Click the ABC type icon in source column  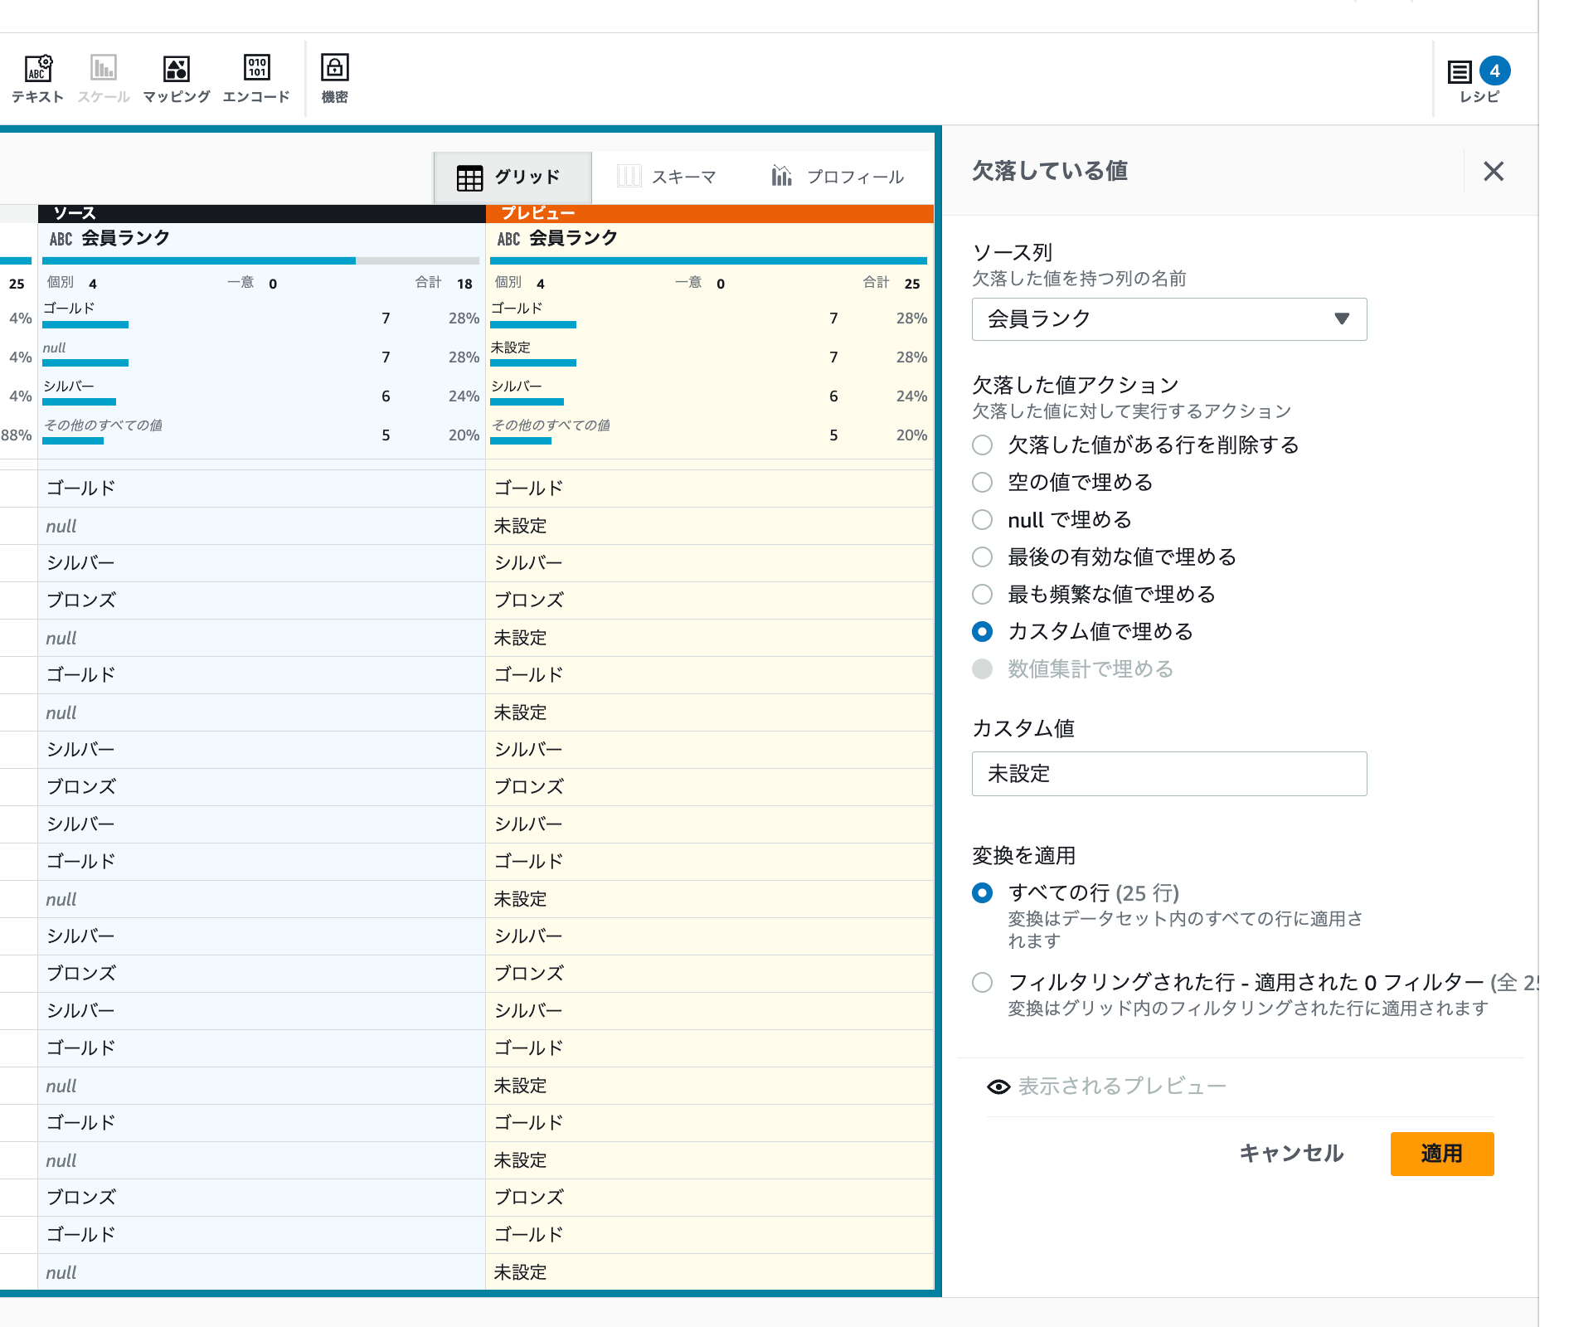(x=61, y=240)
